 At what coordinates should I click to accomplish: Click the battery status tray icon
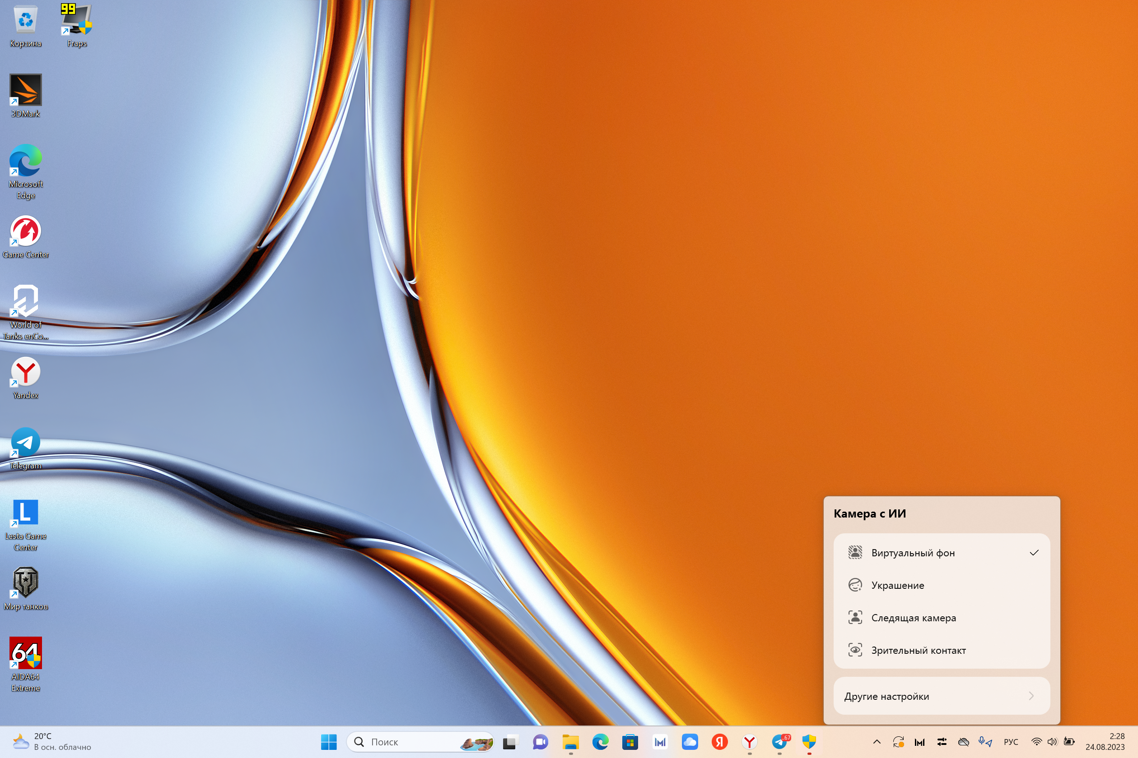[x=1069, y=742]
